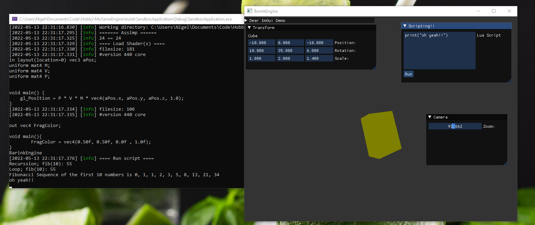Click the 'gl_Position = P * V * M' console line
The image size is (535, 225).
point(102,98)
